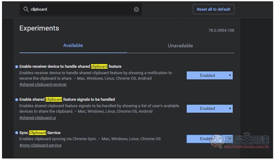This screenshot has height=160, width=275.
Task: Open the Sync Clipboard Service Enabled dropdown
Action: point(209,139)
